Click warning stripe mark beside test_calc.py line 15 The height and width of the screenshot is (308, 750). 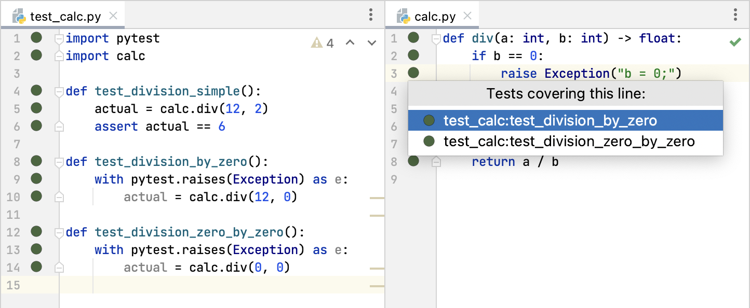pos(377,286)
